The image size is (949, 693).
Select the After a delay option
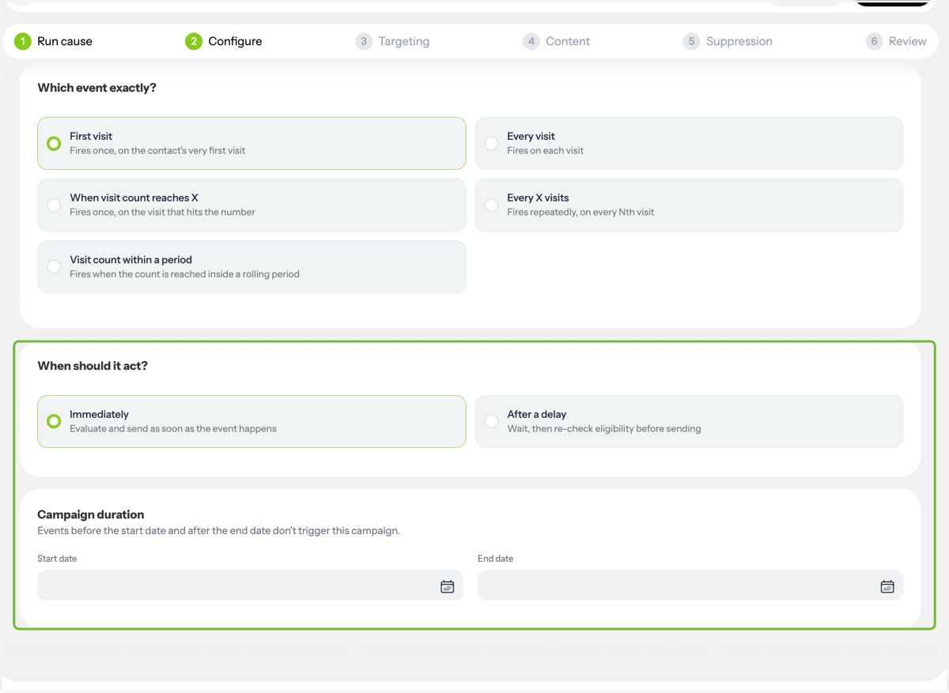pyautogui.click(x=689, y=421)
